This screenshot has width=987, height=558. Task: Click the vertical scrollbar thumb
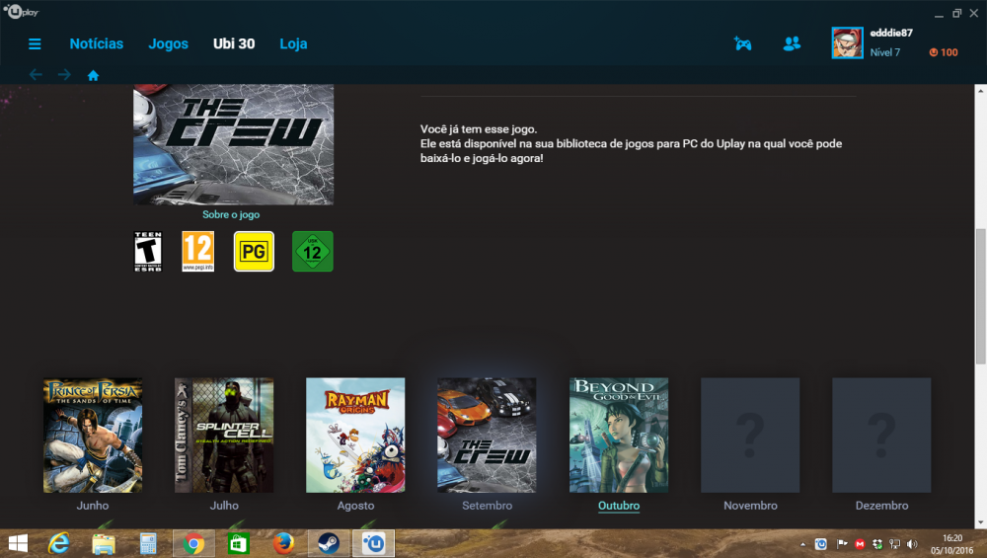(979, 286)
